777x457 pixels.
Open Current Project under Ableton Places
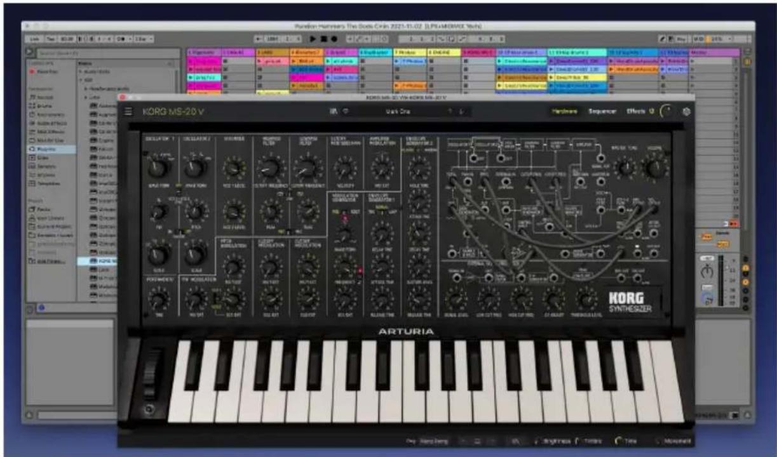[x=51, y=227]
